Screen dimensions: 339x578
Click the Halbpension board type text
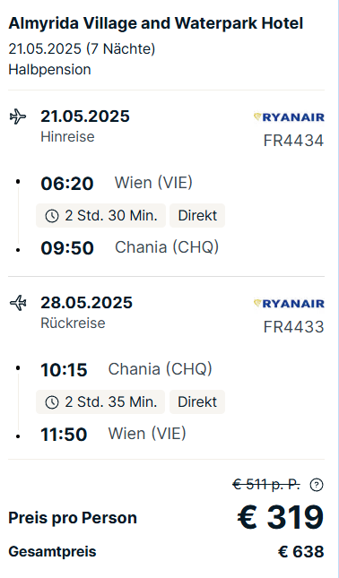tap(49, 70)
